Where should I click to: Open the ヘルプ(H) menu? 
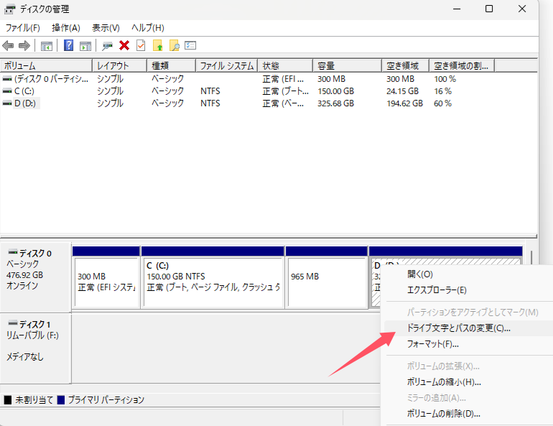(147, 27)
